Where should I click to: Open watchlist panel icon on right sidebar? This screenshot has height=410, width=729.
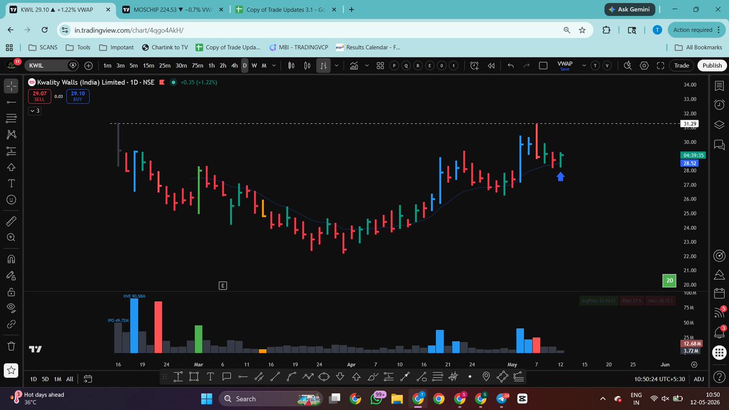click(x=719, y=87)
